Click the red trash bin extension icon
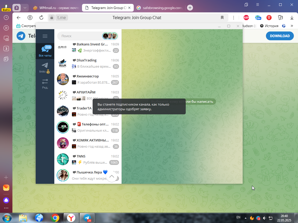Viewport: 298px width, 223px height. (x=269, y=18)
